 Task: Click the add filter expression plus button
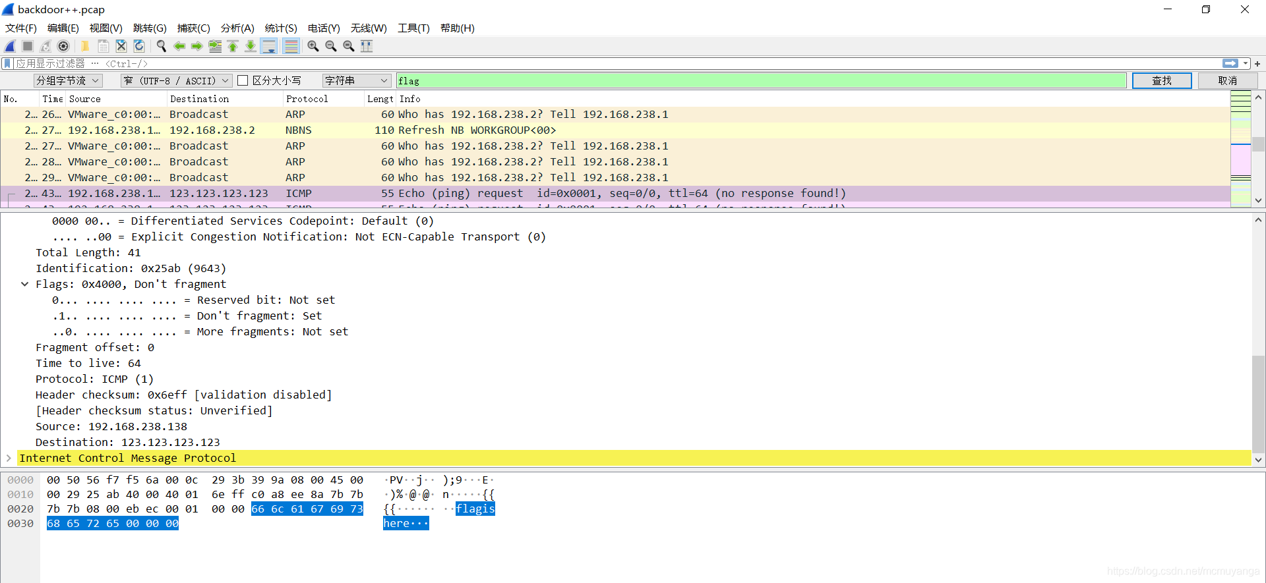pos(1257,64)
